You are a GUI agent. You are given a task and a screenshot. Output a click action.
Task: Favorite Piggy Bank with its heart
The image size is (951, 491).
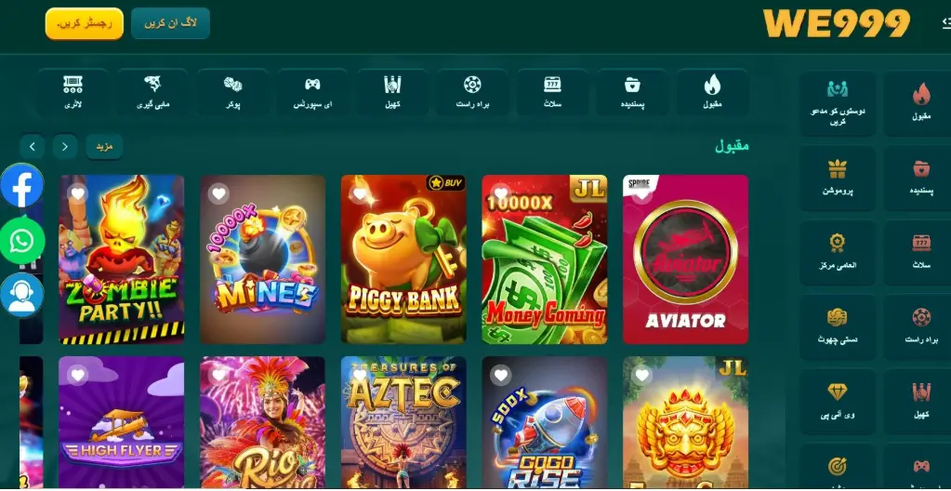point(361,193)
